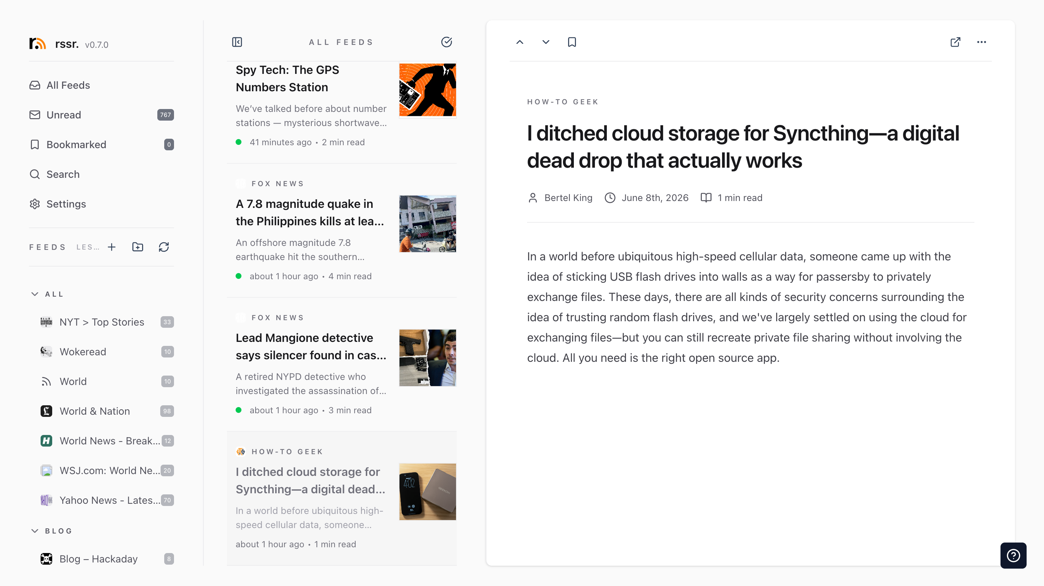Click the Mangione article thumbnail
Image resolution: width=1044 pixels, height=586 pixels.
428,358
